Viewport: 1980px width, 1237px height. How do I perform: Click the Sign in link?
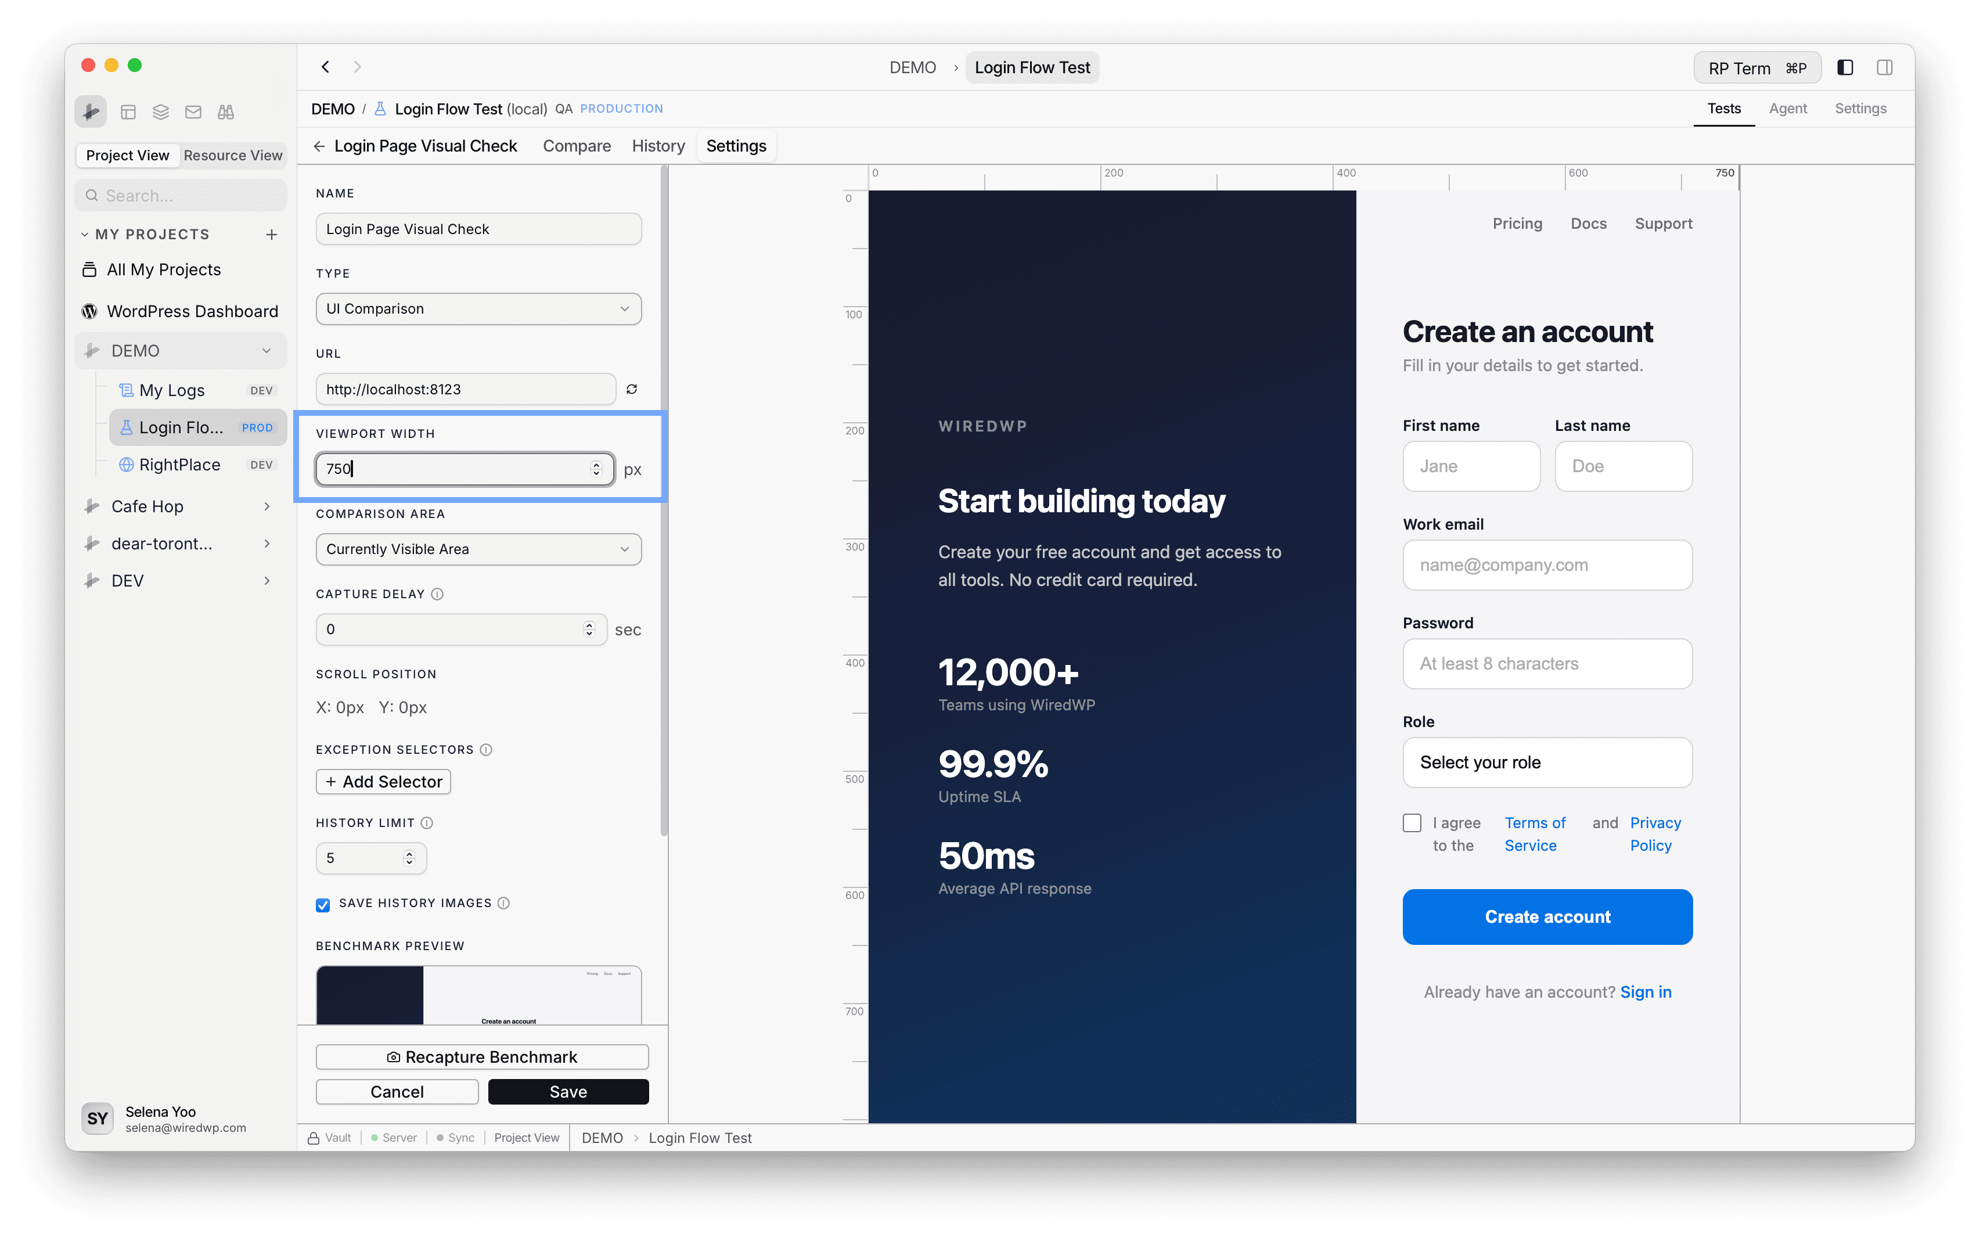pyautogui.click(x=1645, y=993)
